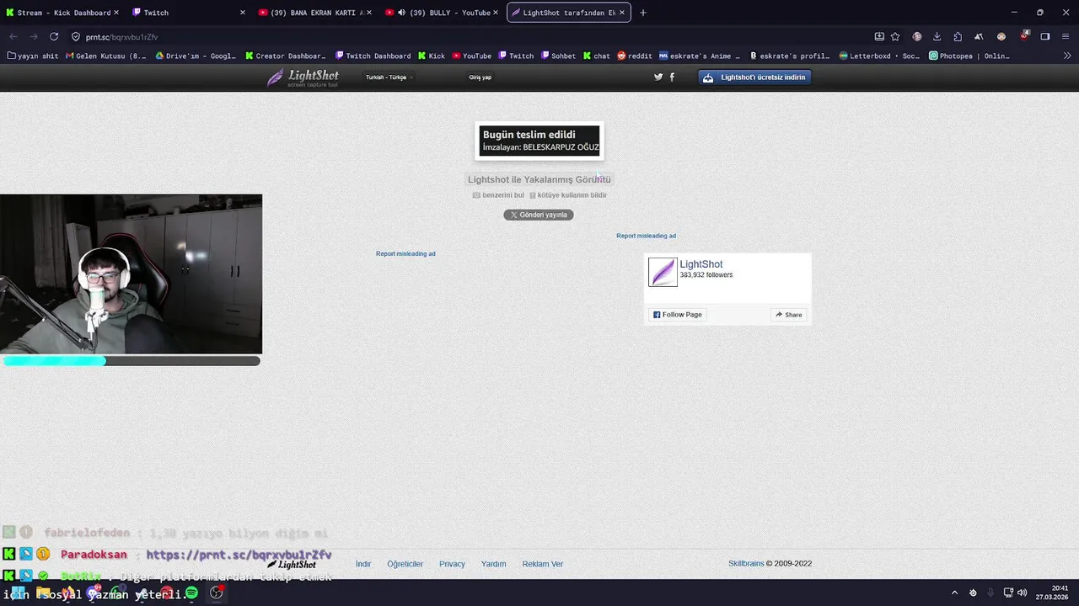Open the extensions puzzle-piece icon
Screen dimensions: 1079x606
958,37
